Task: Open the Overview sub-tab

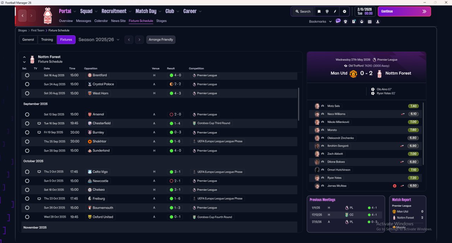Action: [x=66, y=21]
